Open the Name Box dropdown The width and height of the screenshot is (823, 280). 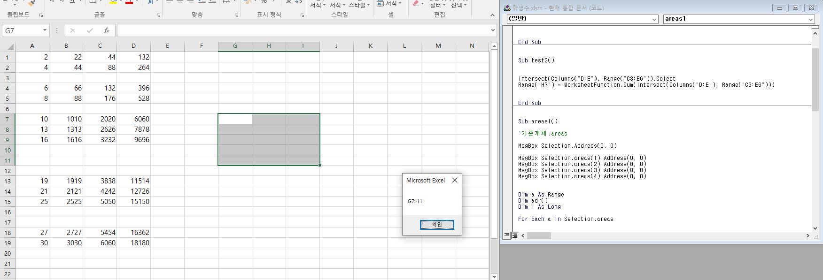click(x=45, y=30)
